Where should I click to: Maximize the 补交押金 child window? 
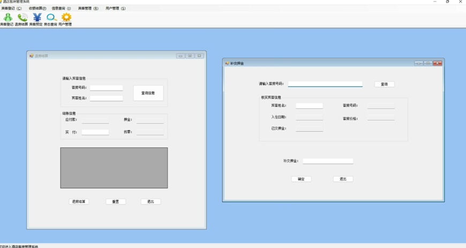[x=428, y=63]
